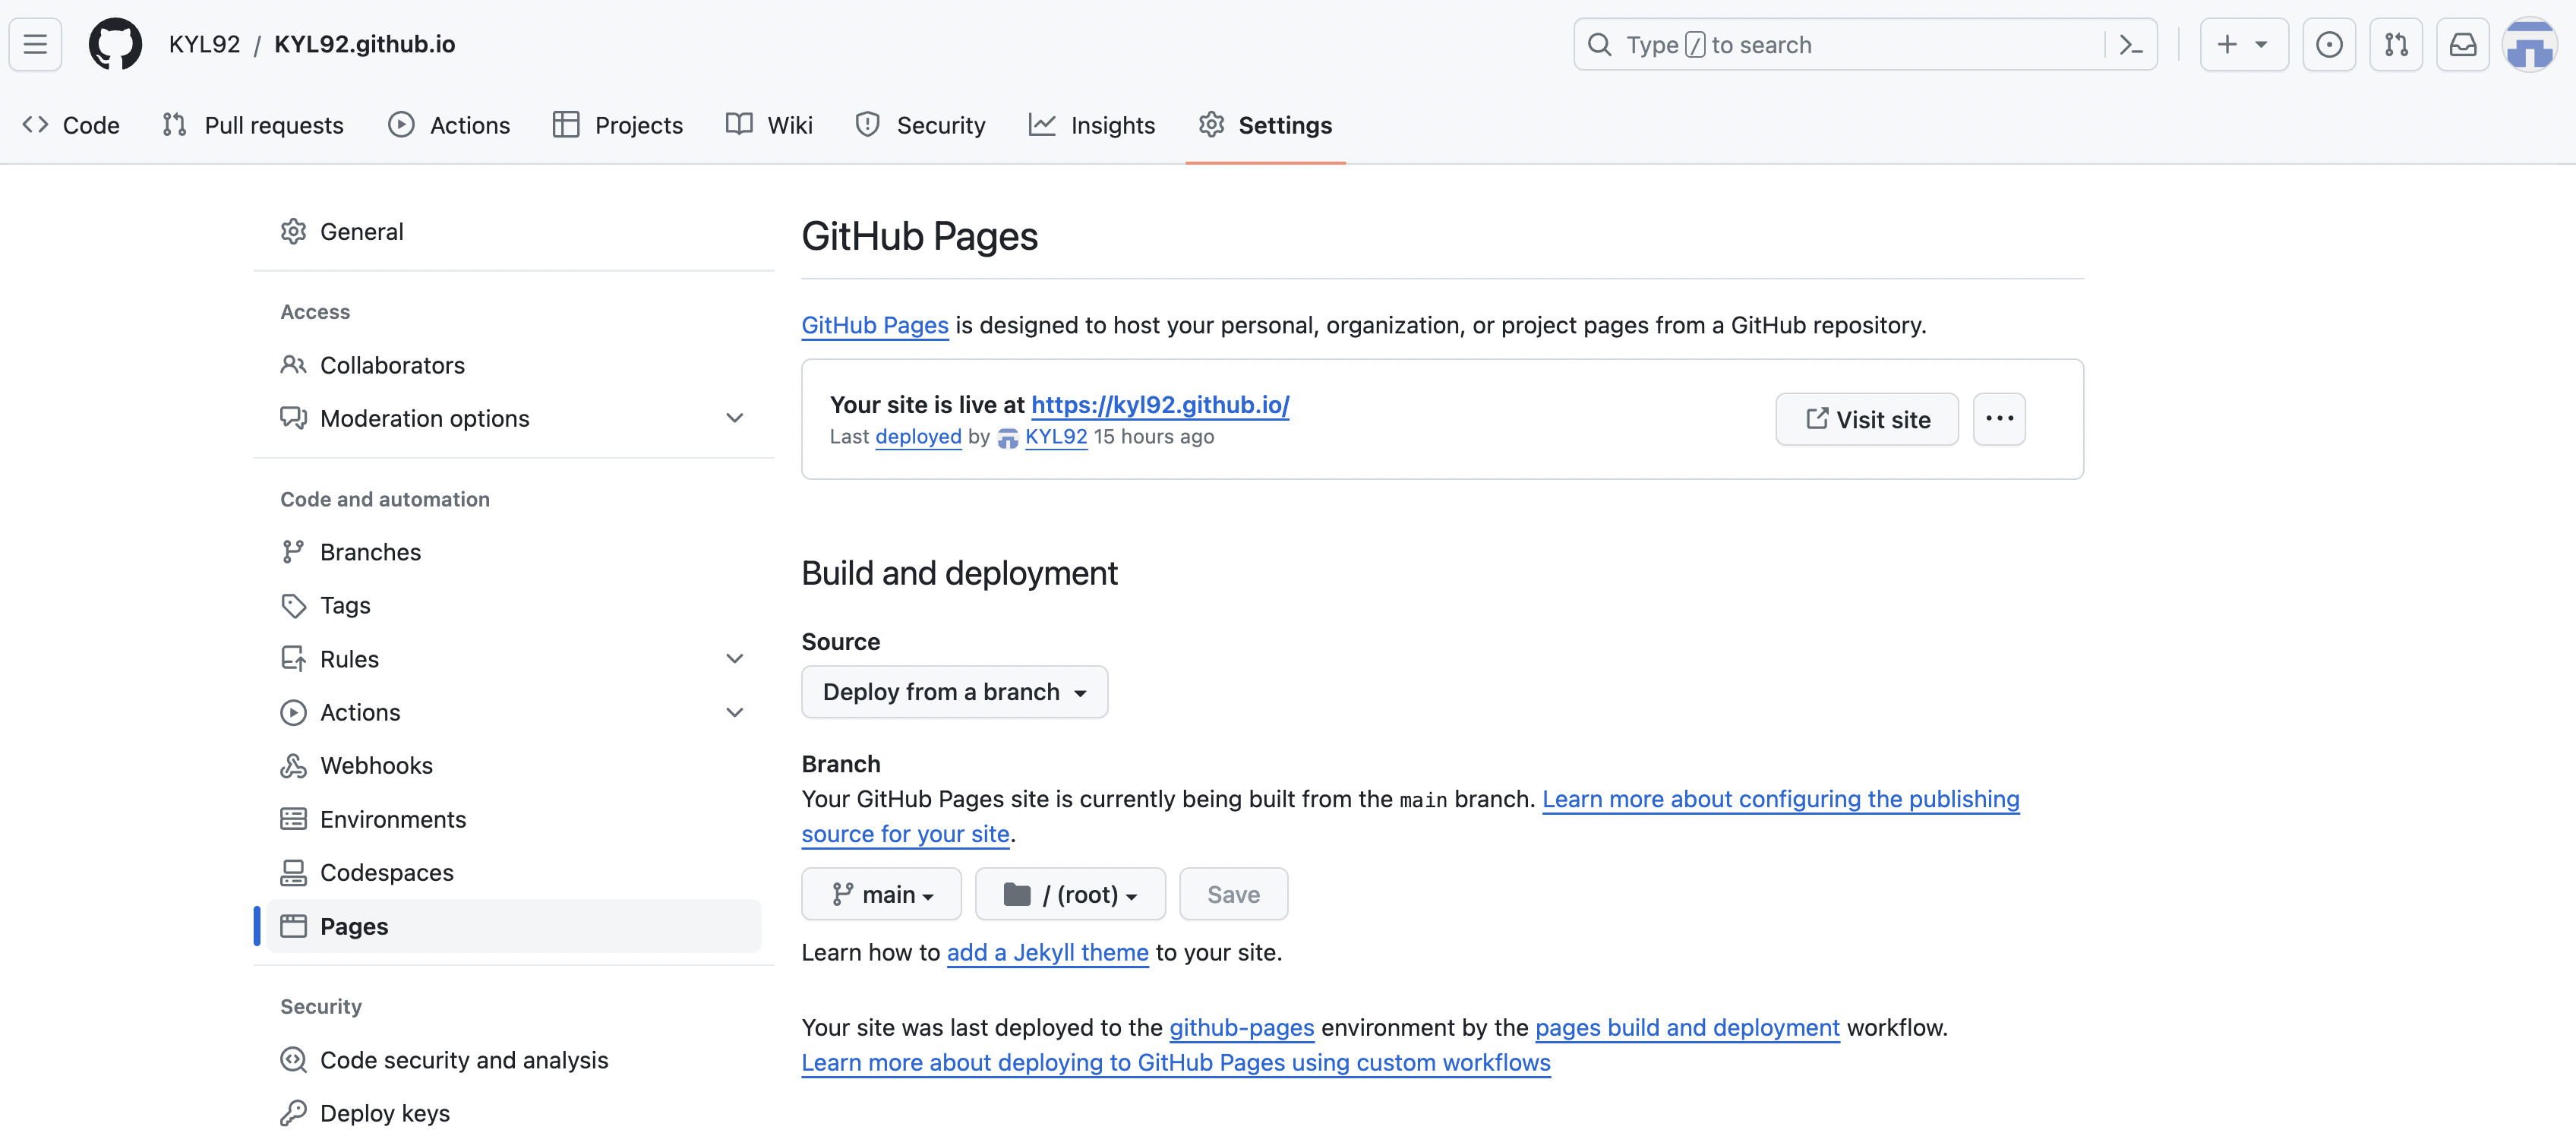Click the KYL92 owner breadcrumb link

click(204, 44)
